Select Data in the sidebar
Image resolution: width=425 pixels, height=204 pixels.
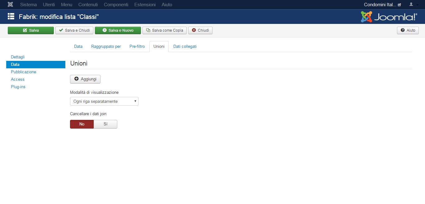36,65
